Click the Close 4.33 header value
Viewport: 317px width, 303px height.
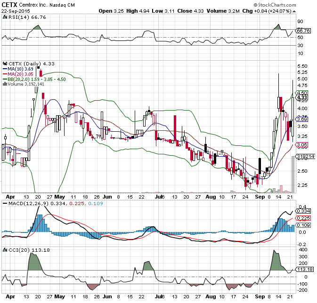point(190,11)
